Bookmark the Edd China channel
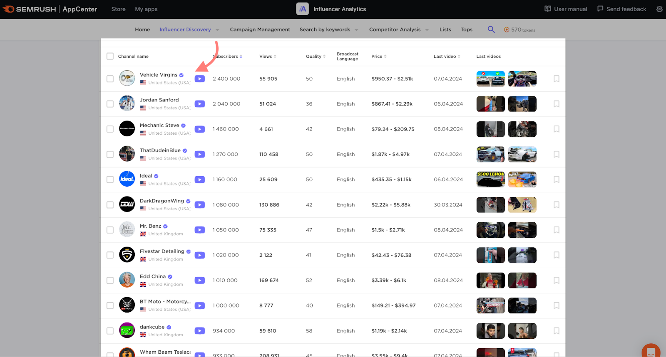 point(557,280)
